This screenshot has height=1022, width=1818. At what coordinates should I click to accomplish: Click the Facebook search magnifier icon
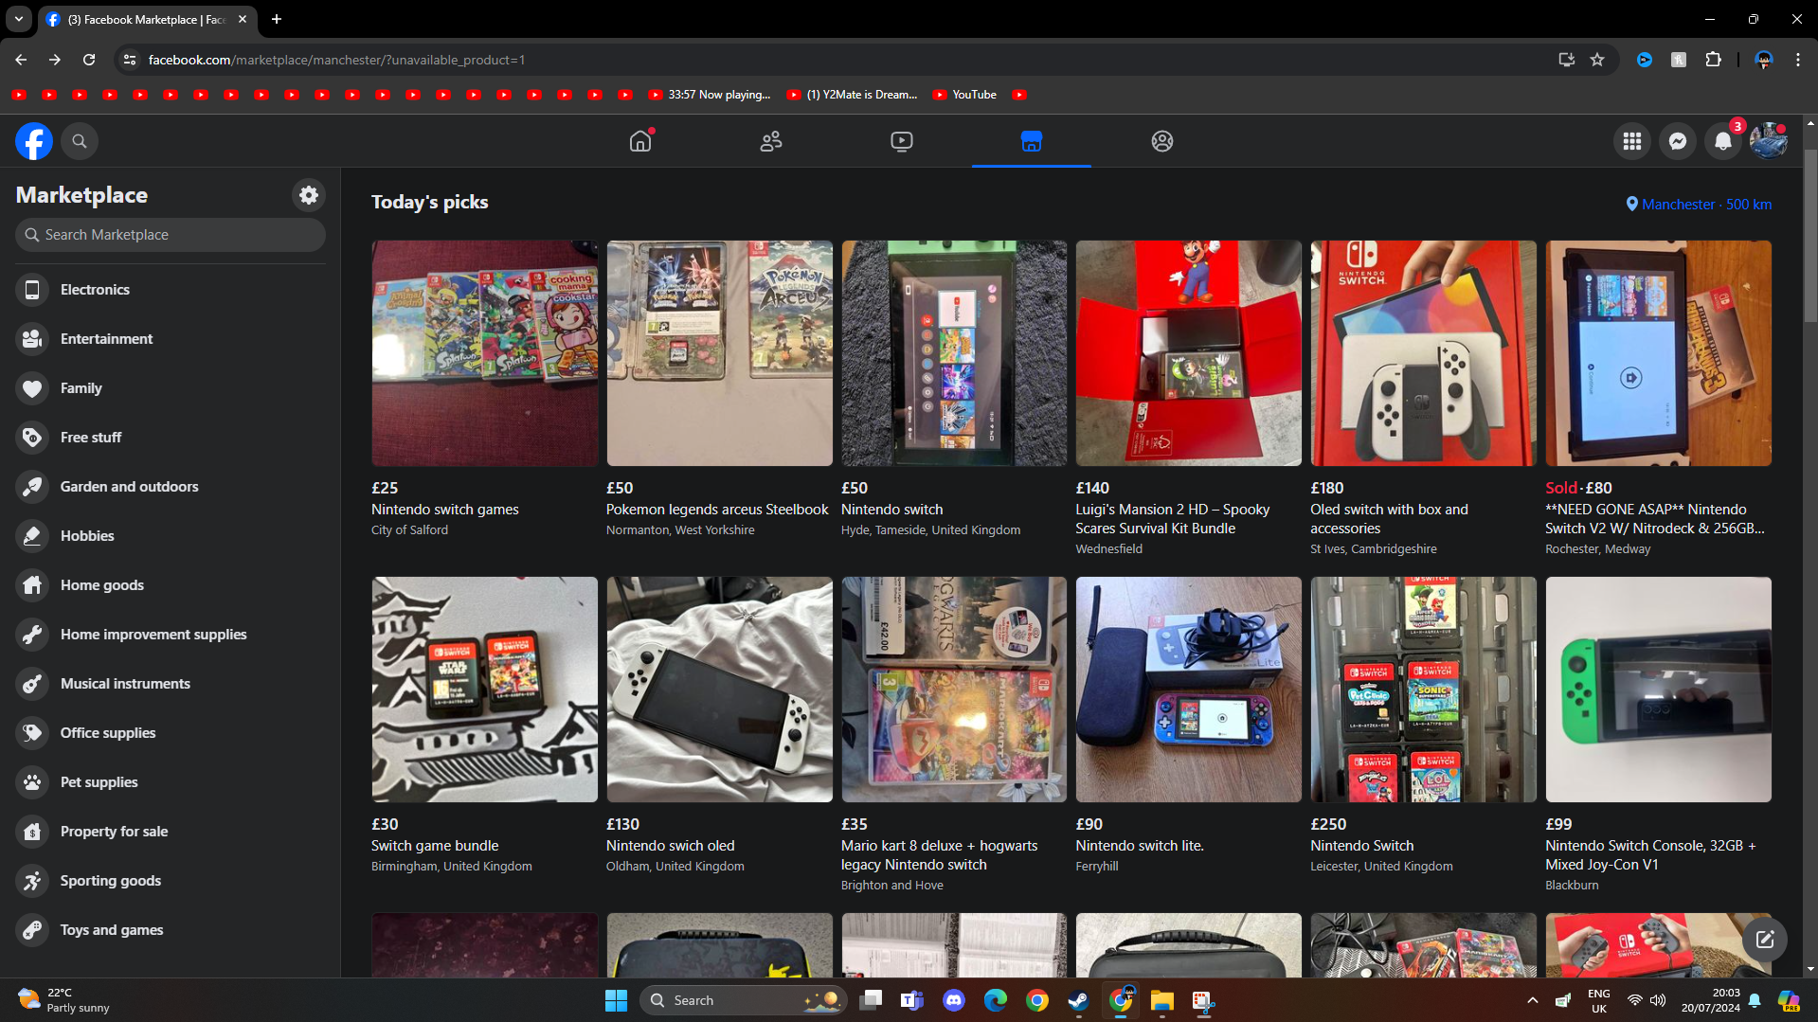[80, 141]
